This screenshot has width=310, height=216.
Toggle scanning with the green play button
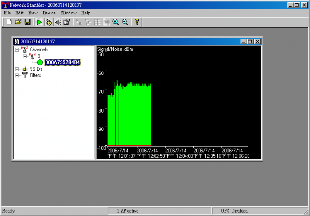[x=39, y=22]
